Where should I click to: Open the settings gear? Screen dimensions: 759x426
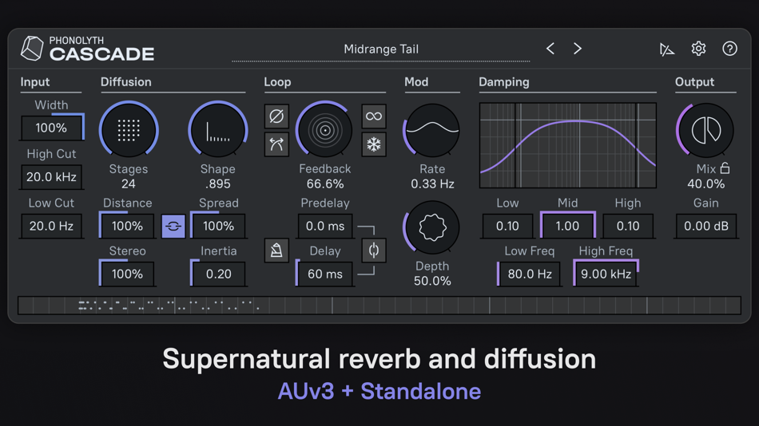pyautogui.click(x=698, y=49)
